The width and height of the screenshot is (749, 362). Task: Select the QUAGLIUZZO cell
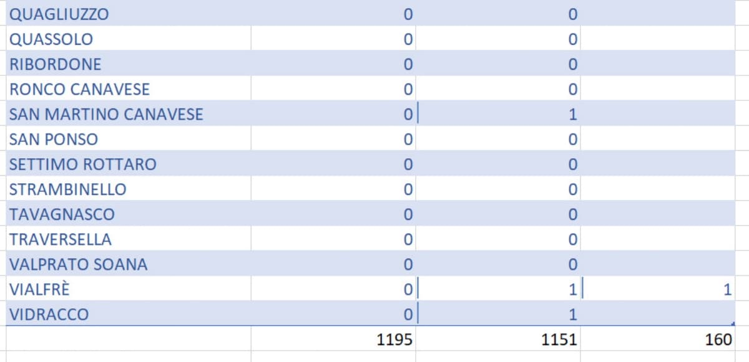coord(128,14)
